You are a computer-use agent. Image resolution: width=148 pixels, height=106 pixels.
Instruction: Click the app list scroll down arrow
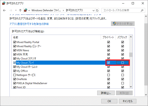131,87
